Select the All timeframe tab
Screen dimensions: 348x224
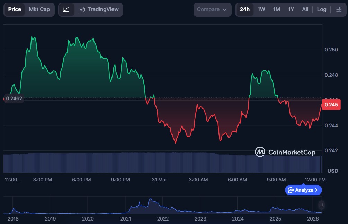tap(305, 9)
